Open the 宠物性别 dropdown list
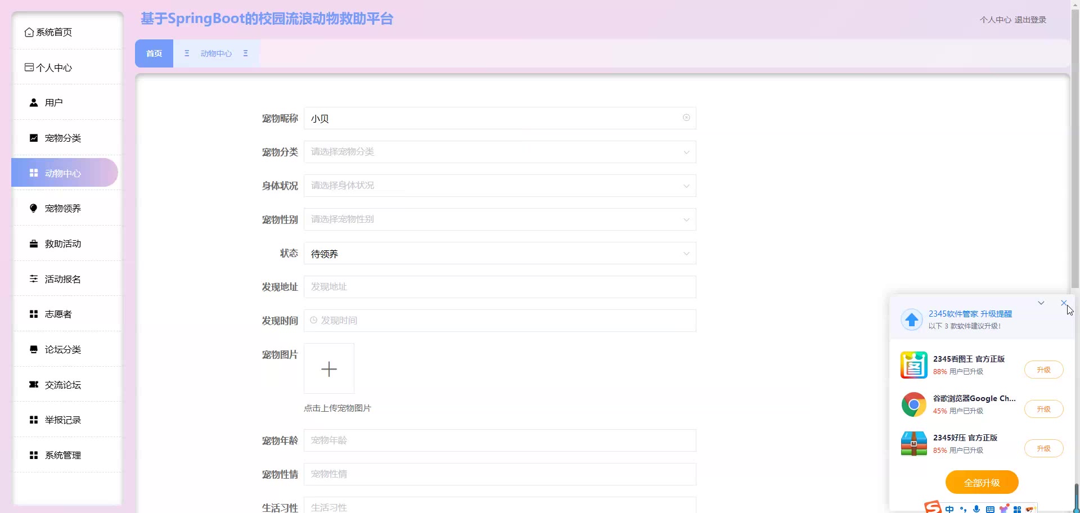The width and height of the screenshot is (1080, 513). coord(499,219)
